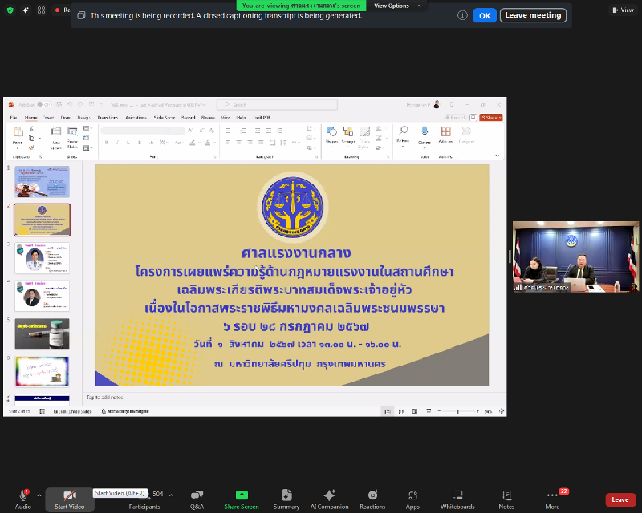Screen dimensions: 642x513
Task: Open the File menu in PowerPoint
Action: [x=14, y=117]
